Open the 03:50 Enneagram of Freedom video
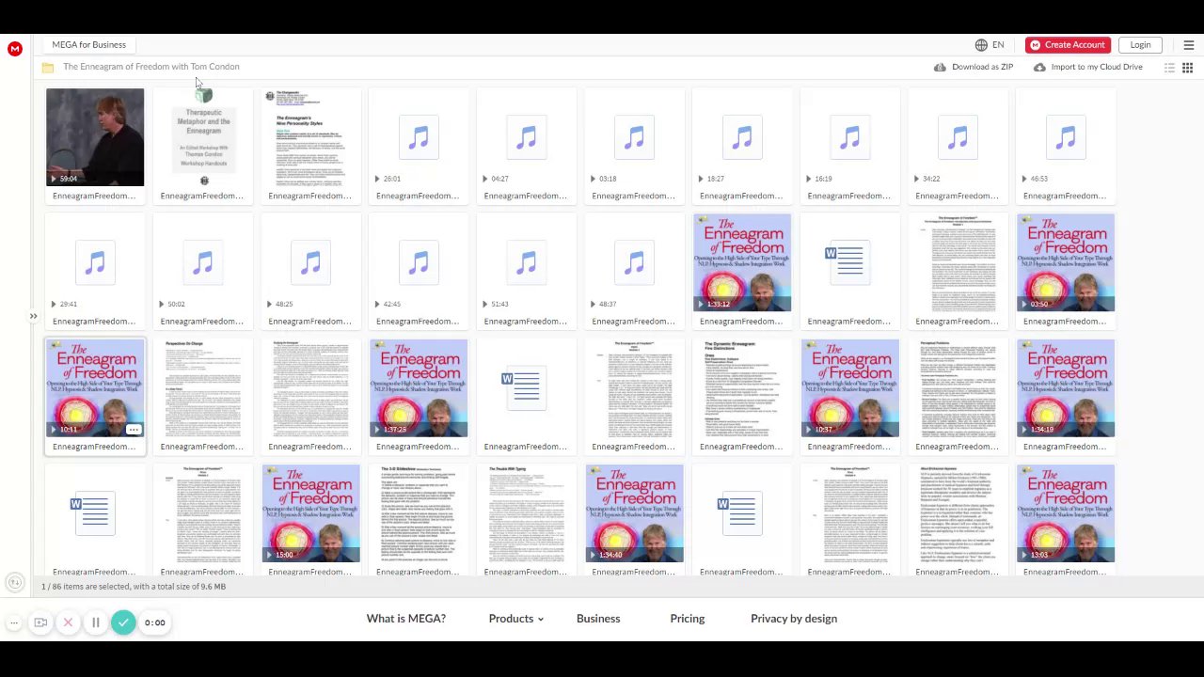Screen dimensions: 1204x677 (x=1066, y=263)
